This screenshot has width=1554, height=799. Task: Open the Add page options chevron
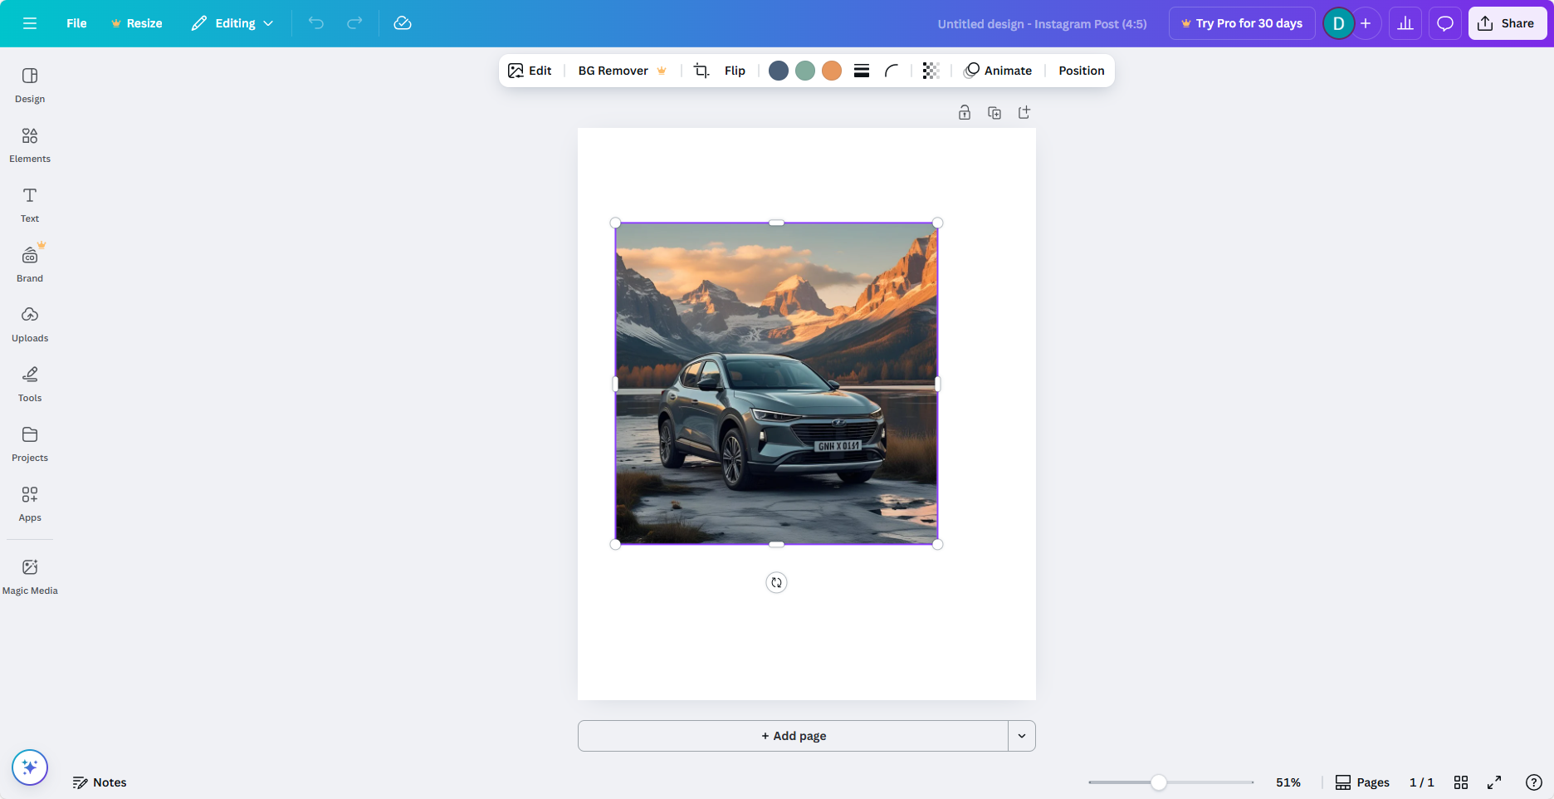click(1021, 736)
